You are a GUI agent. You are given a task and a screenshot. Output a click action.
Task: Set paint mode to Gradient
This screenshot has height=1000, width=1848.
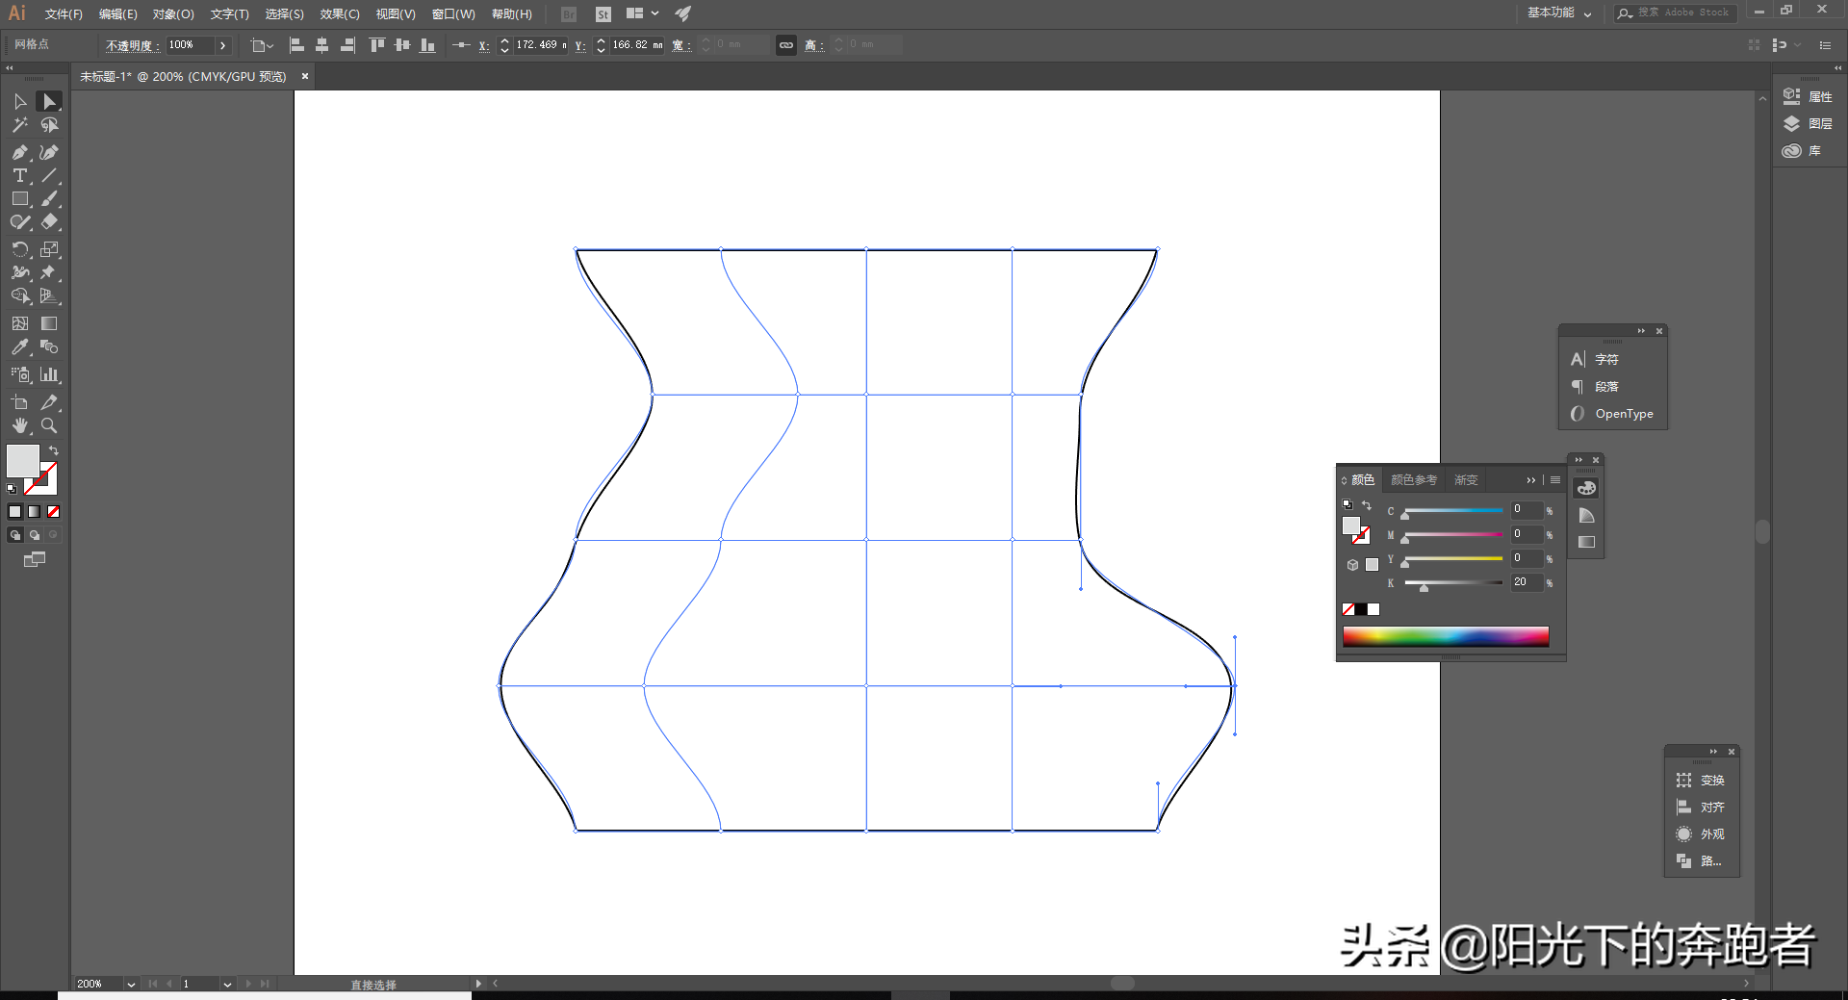pos(34,512)
